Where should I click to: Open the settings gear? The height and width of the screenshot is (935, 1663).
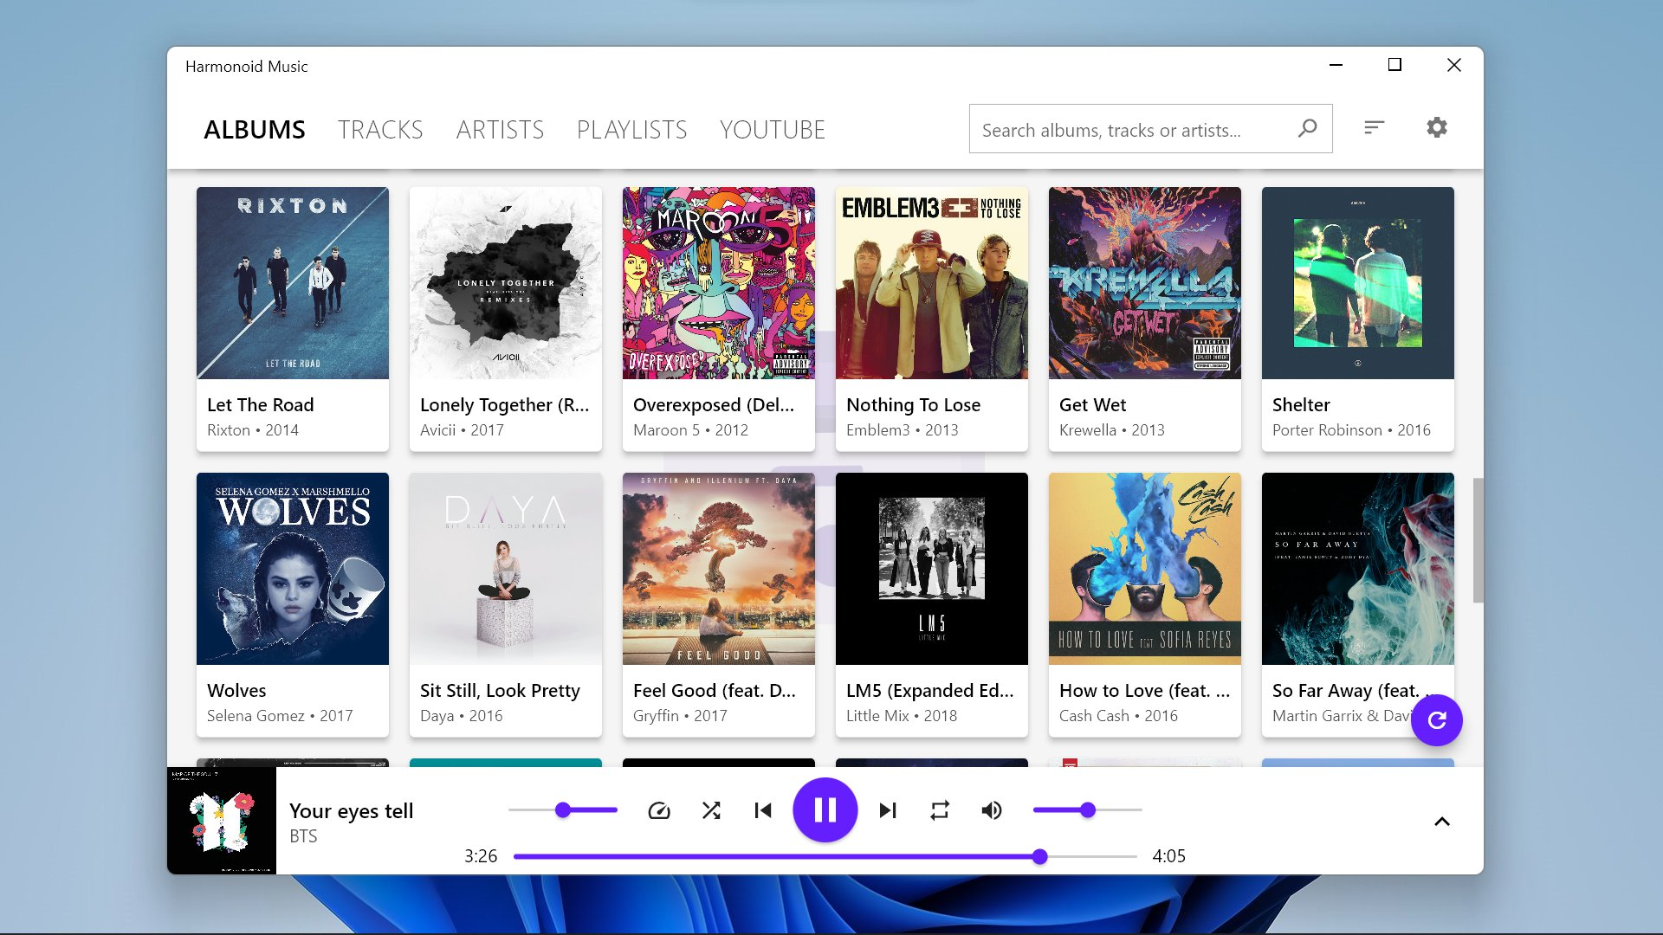[x=1437, y=127]
